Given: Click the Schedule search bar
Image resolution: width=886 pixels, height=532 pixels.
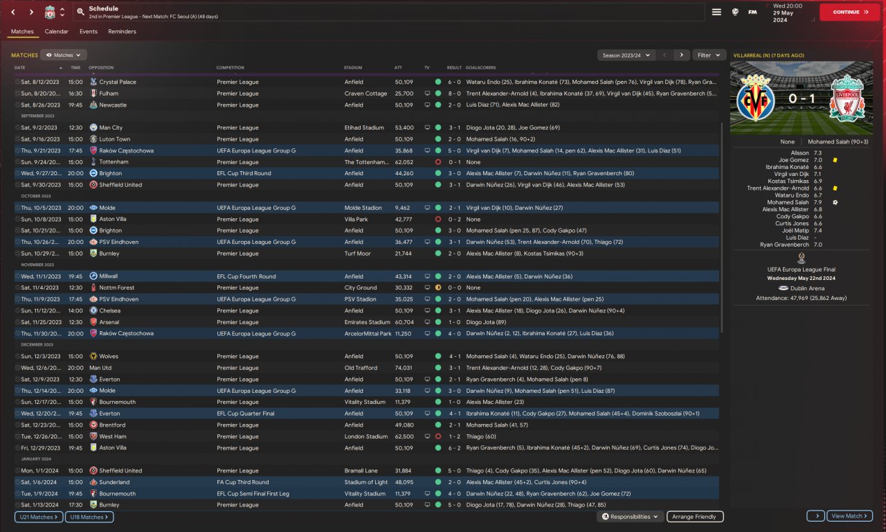Looking at the screenshot, I should (x=388, y=12).
